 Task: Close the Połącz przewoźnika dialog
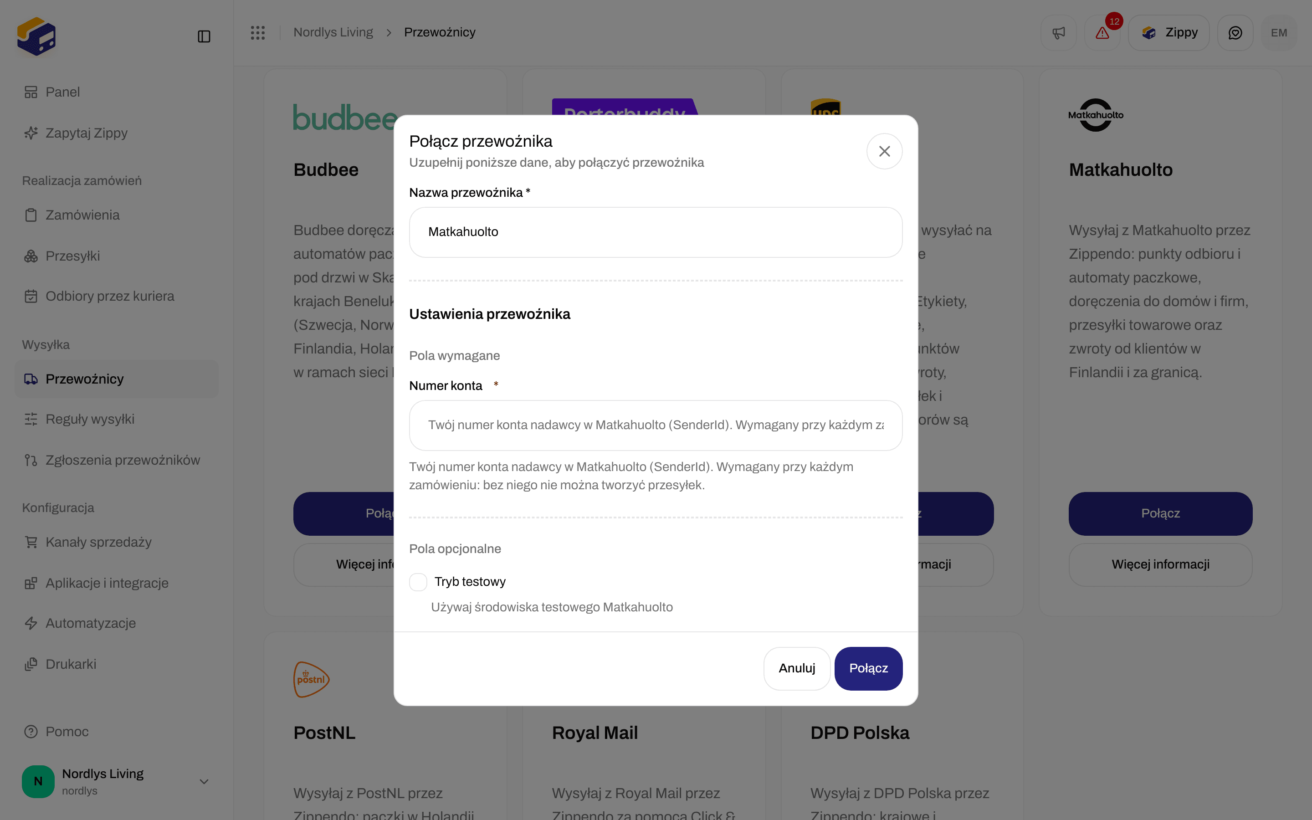pyautogui.click(x=884, y=151)
